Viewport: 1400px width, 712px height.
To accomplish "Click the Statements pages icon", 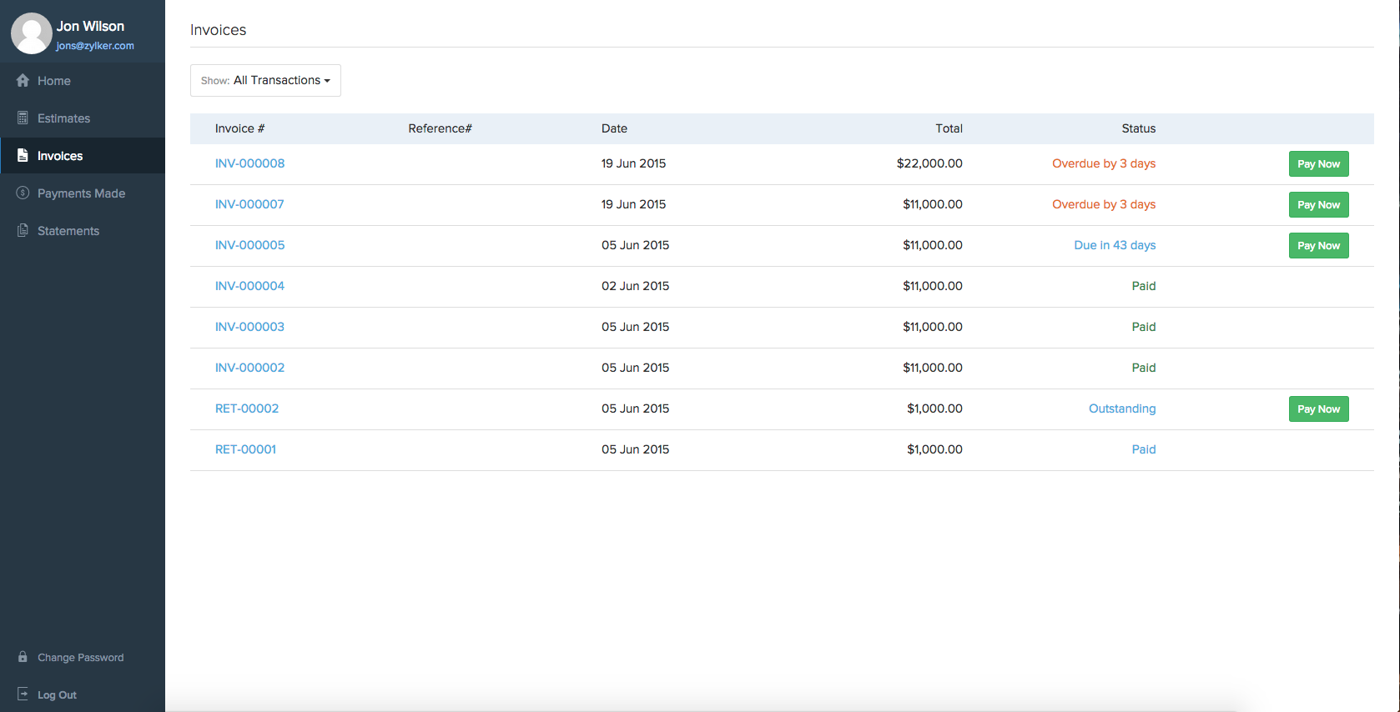I will [23, 231].
